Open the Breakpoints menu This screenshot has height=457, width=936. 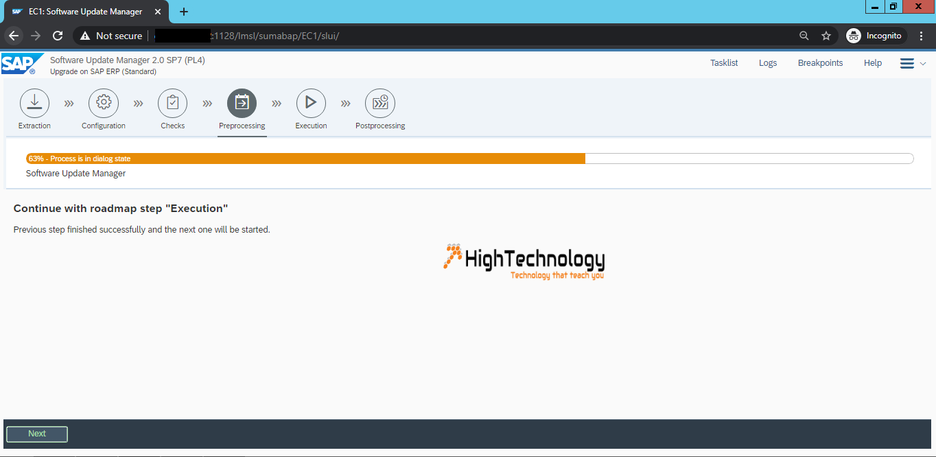820,63
